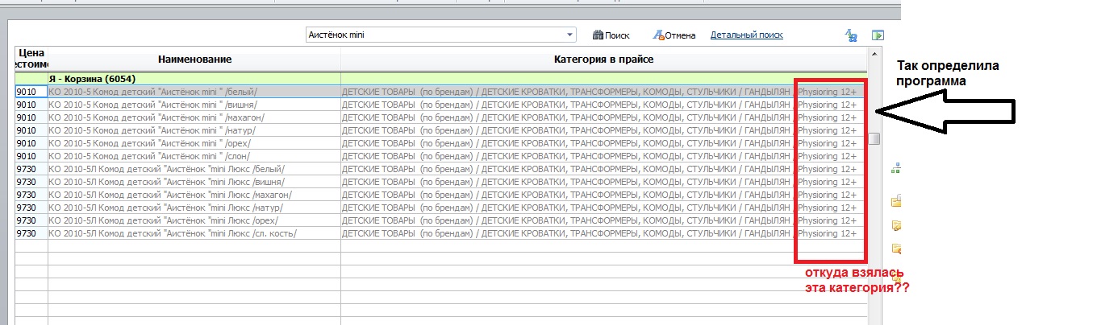The image size is (1097, 325).
Task: Click the third yellow folder icon in the right sidebar
Action: (x=895, y=249)
